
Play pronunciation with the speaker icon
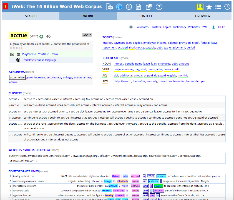point(18,54)
